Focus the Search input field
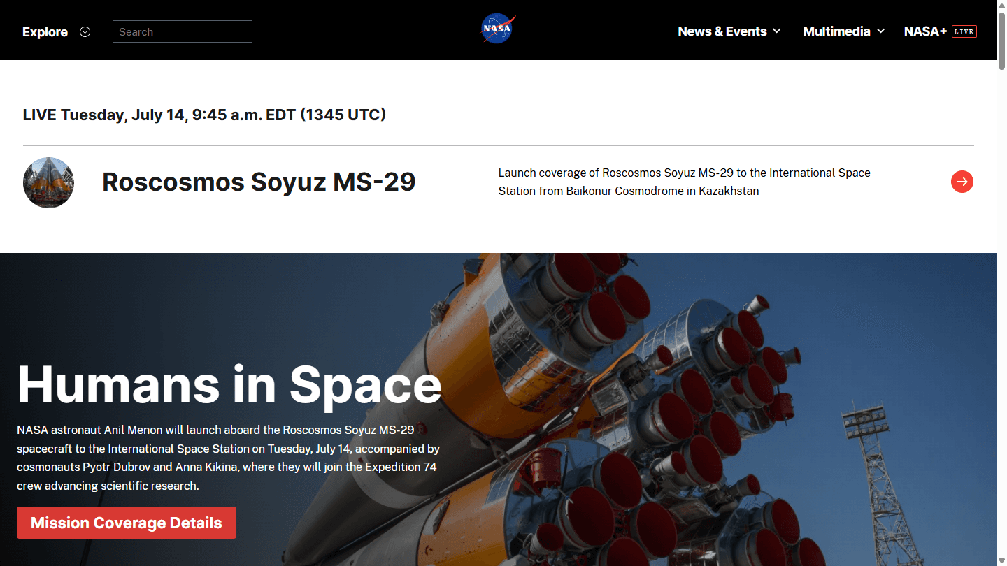The width and height of the screenshot is (1007, 566). [183, 31]
